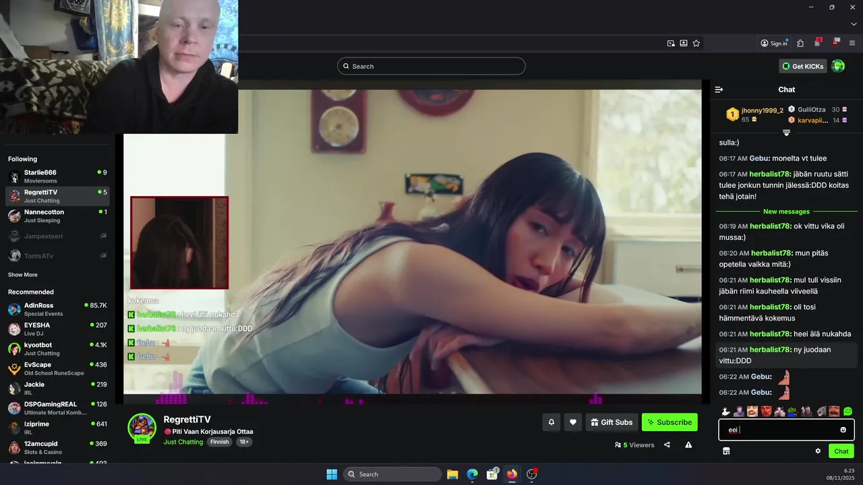Select RegrettiTV in Following list

coord(57,196)
